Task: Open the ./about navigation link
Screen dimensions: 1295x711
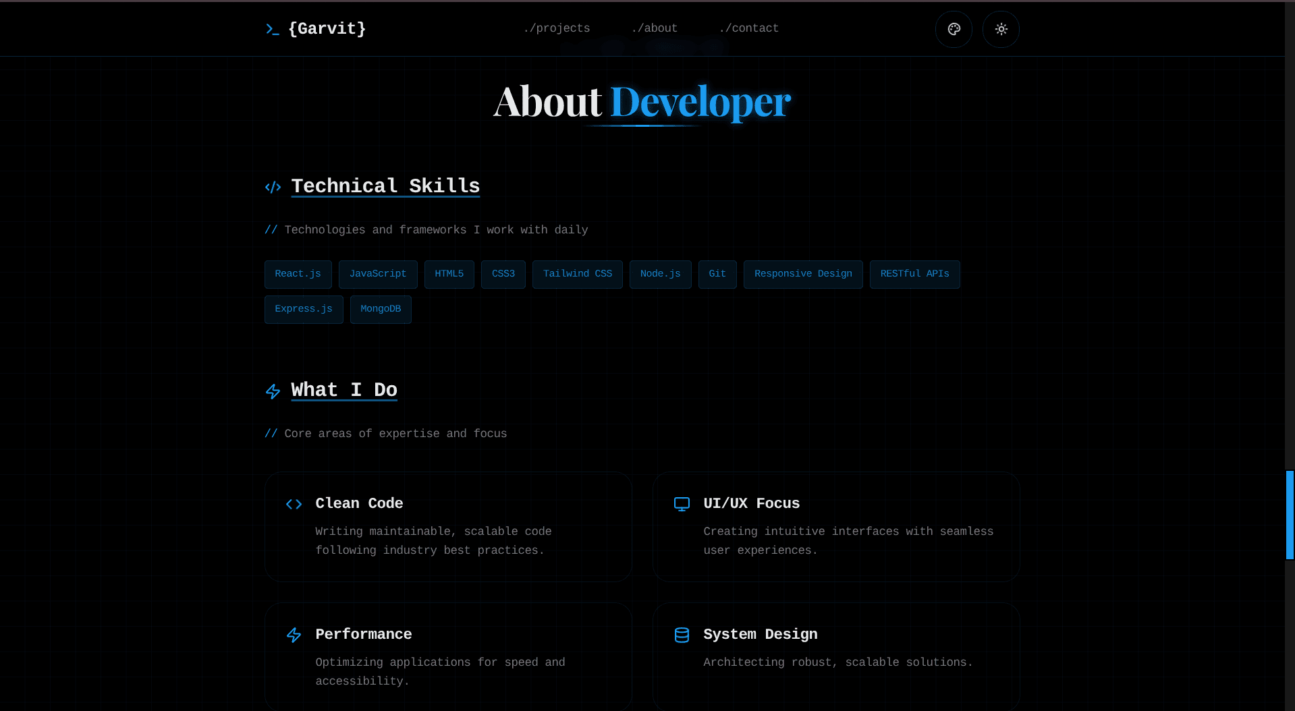Action: [654, 28]
